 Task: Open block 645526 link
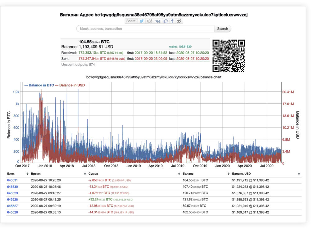[12, 212]
